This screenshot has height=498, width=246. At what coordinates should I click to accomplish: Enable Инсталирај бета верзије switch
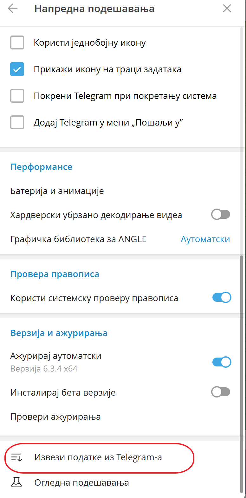221,392
